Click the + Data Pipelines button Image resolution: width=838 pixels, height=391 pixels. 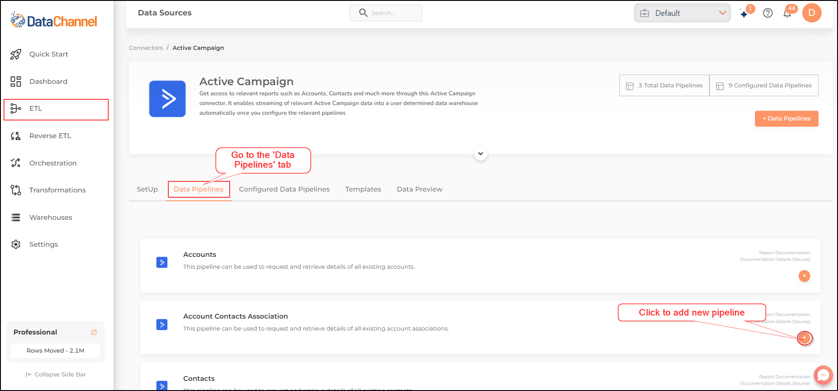[787, 119]
